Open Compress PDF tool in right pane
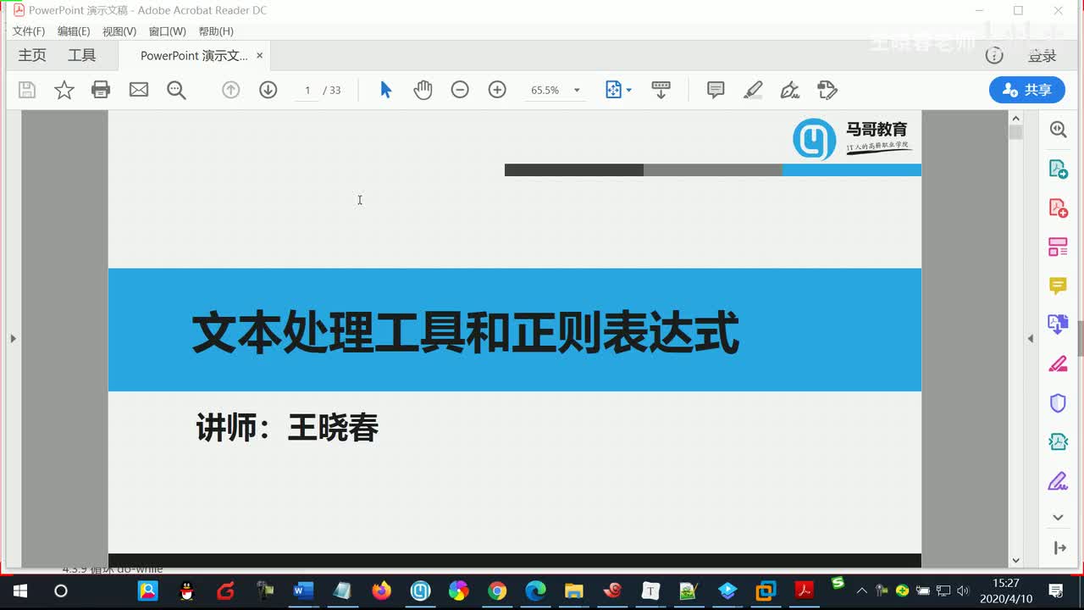The width and height of the screenshot is (1084, 610). [x=1058, y=441]
